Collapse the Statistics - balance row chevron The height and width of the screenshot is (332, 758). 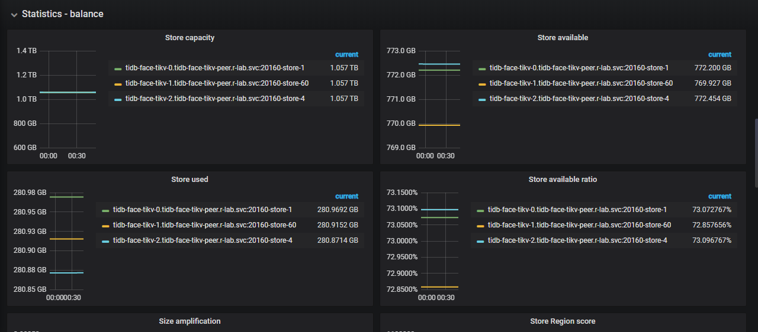click(14, 14)
